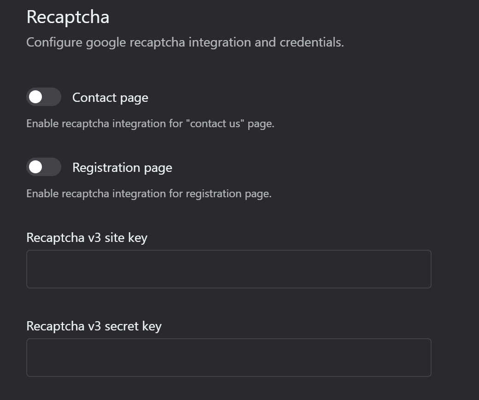The image size is (479, 400).
Task: Place cursor in the secret key text box
Action: pos(229,358)
